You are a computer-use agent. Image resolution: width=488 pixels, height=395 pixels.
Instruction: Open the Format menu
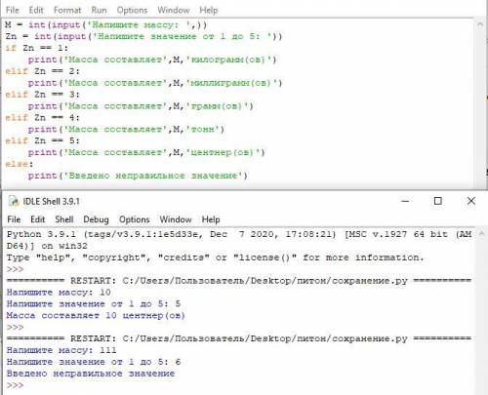[67, 10]
